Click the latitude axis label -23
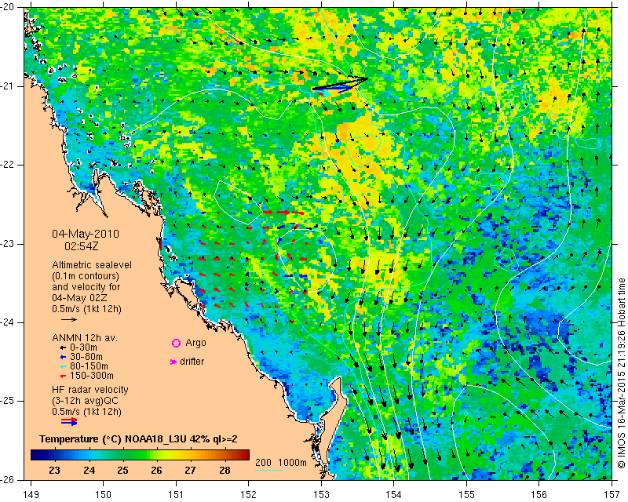 tap(7, 244)
